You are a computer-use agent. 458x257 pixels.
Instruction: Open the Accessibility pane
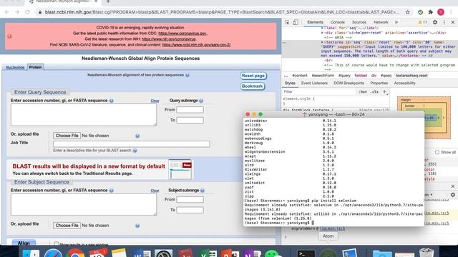(404, 83)
